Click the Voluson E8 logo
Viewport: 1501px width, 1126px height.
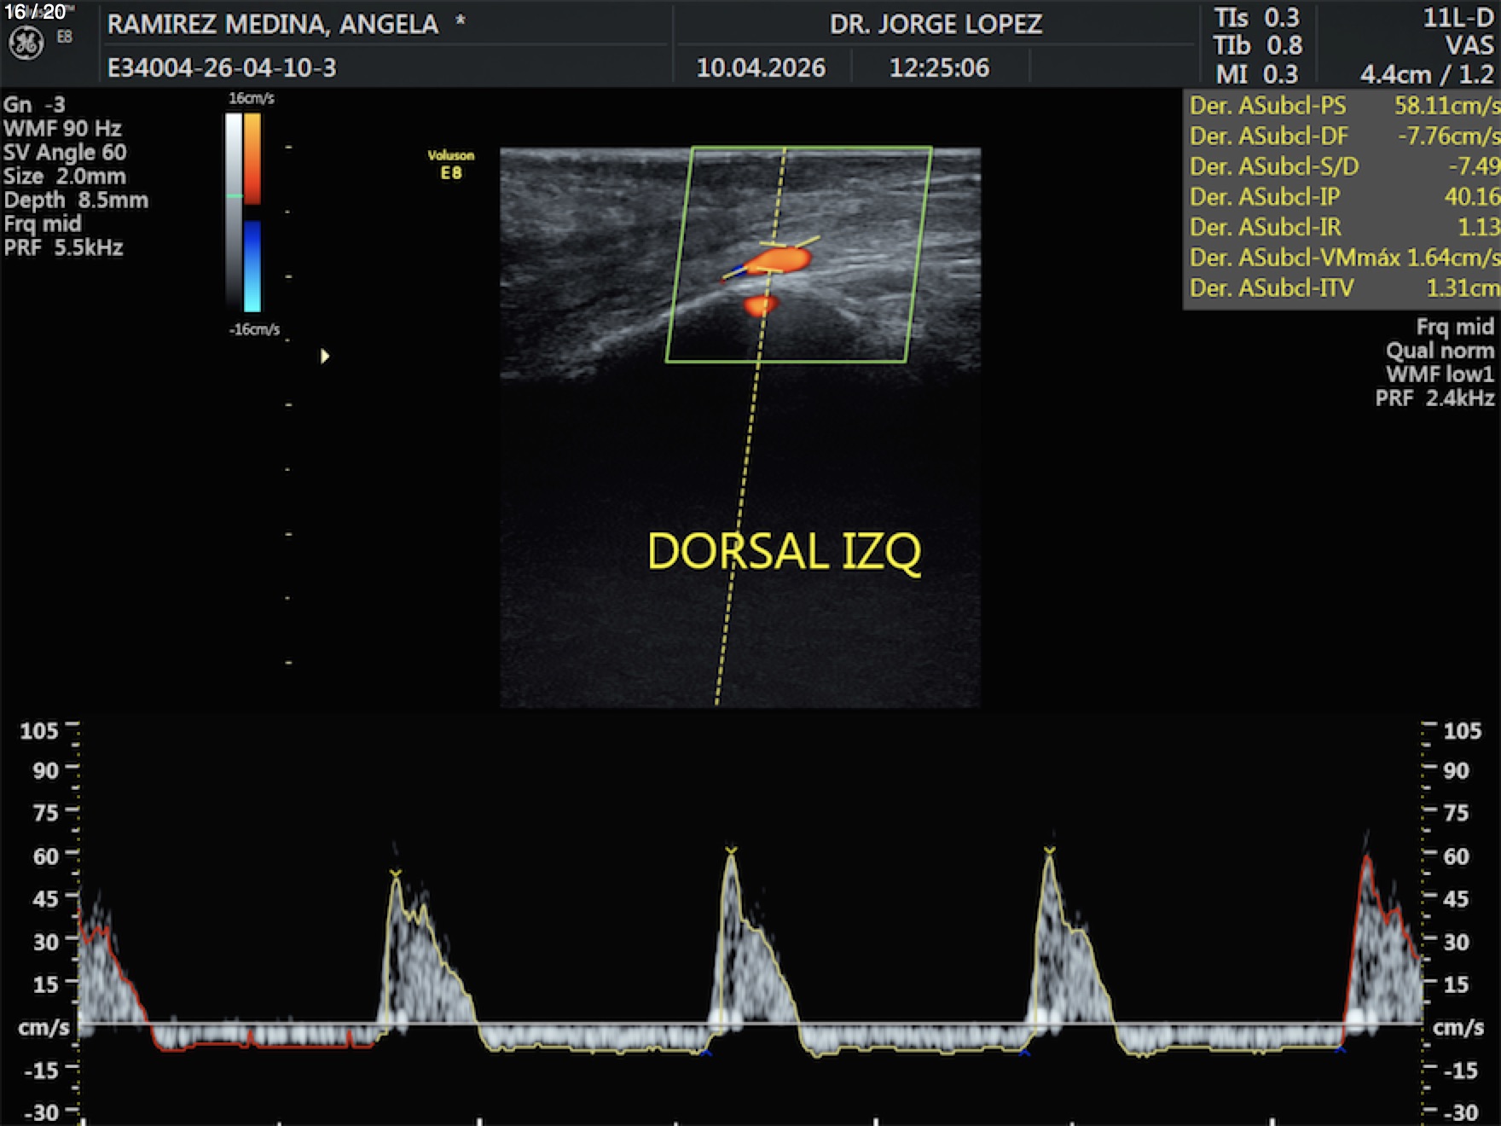click(450, 164)
